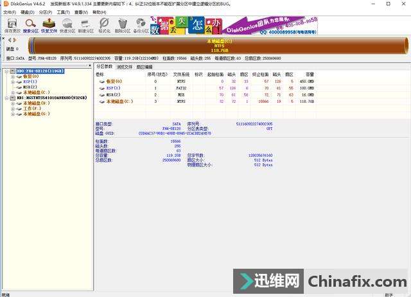Click the FAT32 file system cell

click(x=181, y=88)
